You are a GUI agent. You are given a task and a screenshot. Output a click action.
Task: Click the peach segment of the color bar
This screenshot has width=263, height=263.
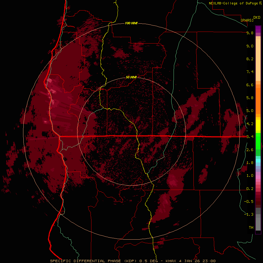[258, 59]
